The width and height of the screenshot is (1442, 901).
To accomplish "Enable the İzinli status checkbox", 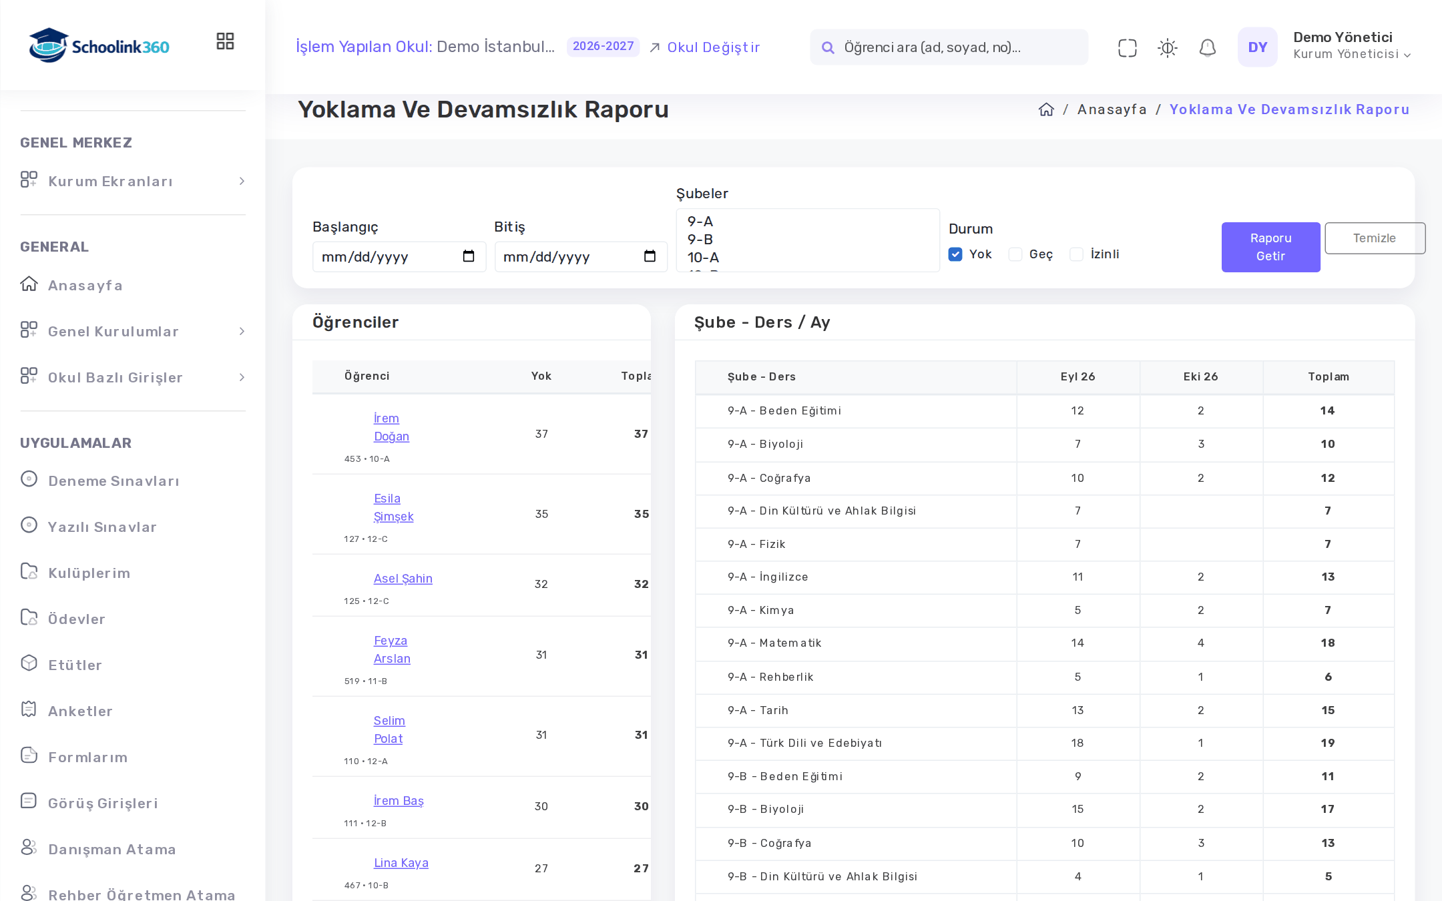I will click(1076, 254).
